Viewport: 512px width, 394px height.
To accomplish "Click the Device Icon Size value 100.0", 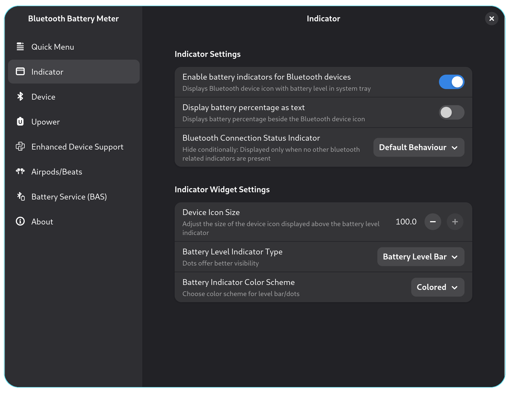I will click(x=406, y=222).
